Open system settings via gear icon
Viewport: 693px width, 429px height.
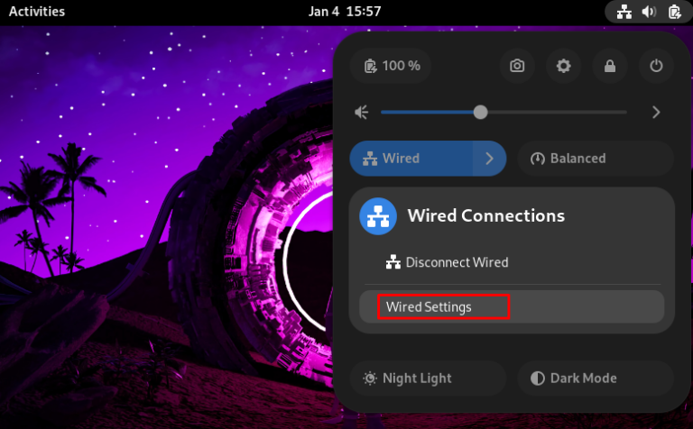564,66
